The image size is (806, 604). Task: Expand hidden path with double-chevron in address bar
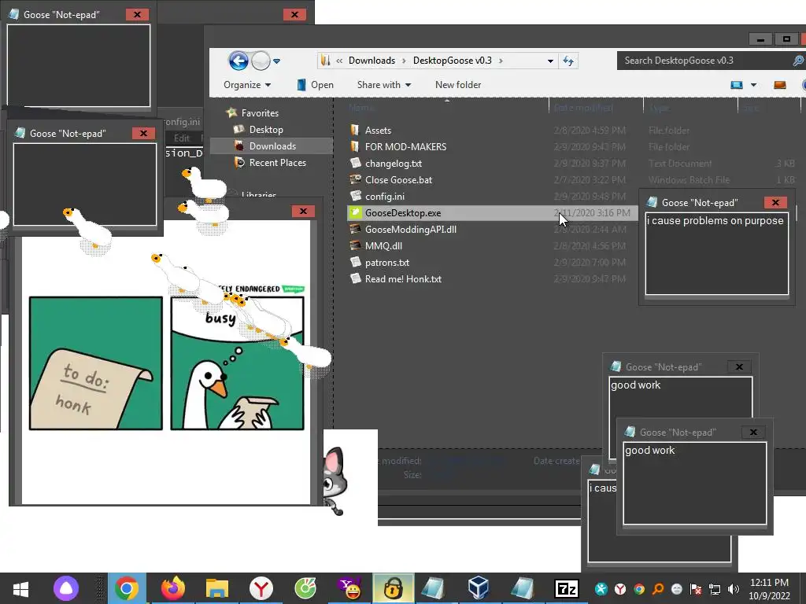(x=339, y=61)
